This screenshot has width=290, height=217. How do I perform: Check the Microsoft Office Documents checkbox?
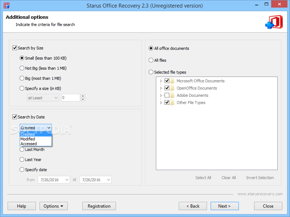coord(167,81)
